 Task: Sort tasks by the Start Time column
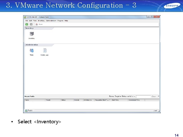click(x=119, y=100)
